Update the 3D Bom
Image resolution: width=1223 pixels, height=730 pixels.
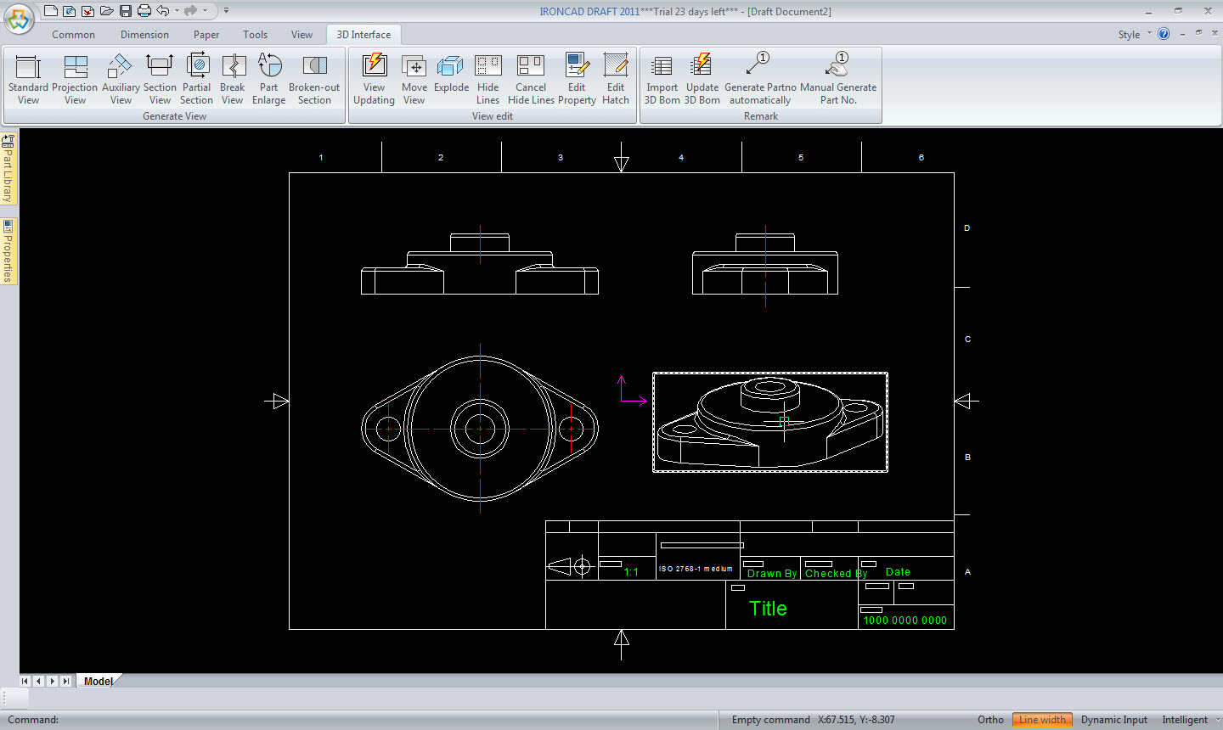702,79
